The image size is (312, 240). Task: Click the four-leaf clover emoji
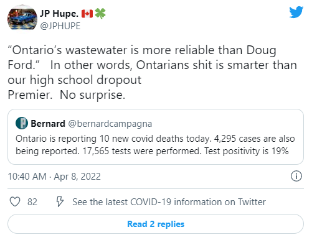point(100,14)
